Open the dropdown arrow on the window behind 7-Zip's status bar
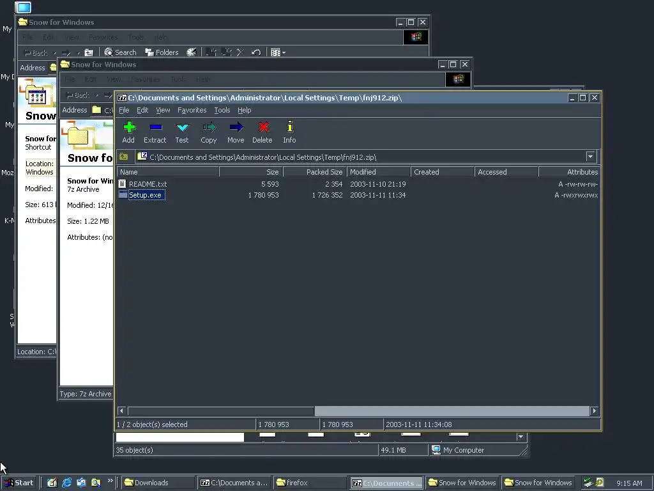 [521, 437]
